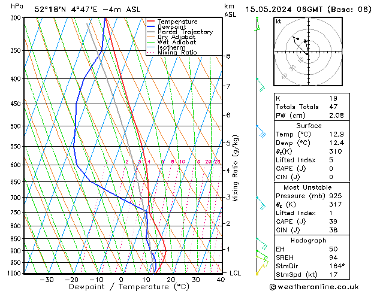Click the Hodograph section heading
The height and width of the screenshot is (291, 377).
309,241
